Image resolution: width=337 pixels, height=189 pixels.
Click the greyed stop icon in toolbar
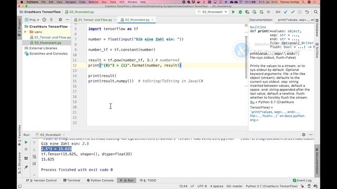point(269,12)
